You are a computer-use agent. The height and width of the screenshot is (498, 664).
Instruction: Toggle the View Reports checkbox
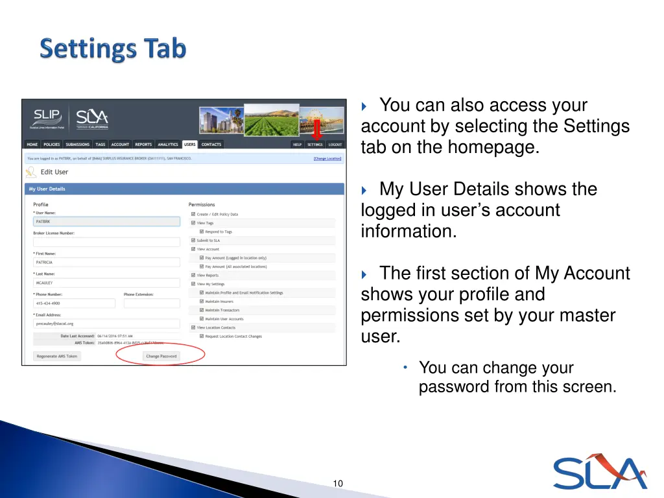point(193,275)
